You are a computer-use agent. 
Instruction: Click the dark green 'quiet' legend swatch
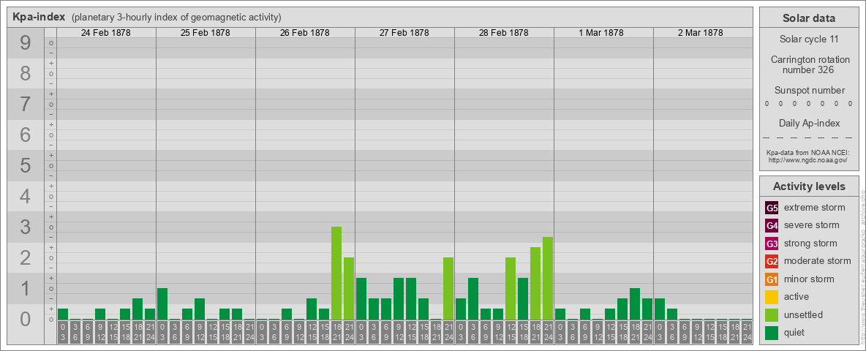point(772,333)
